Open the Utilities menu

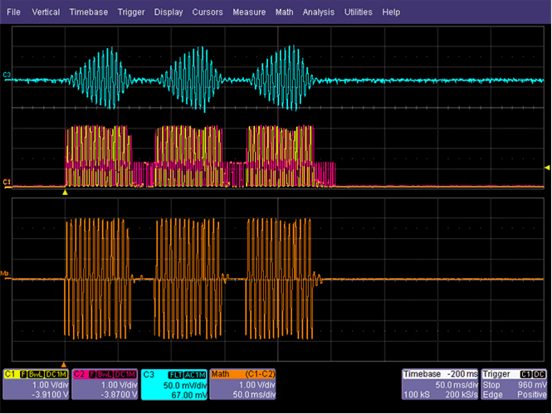pyautogui.click(x=359, y=12)
